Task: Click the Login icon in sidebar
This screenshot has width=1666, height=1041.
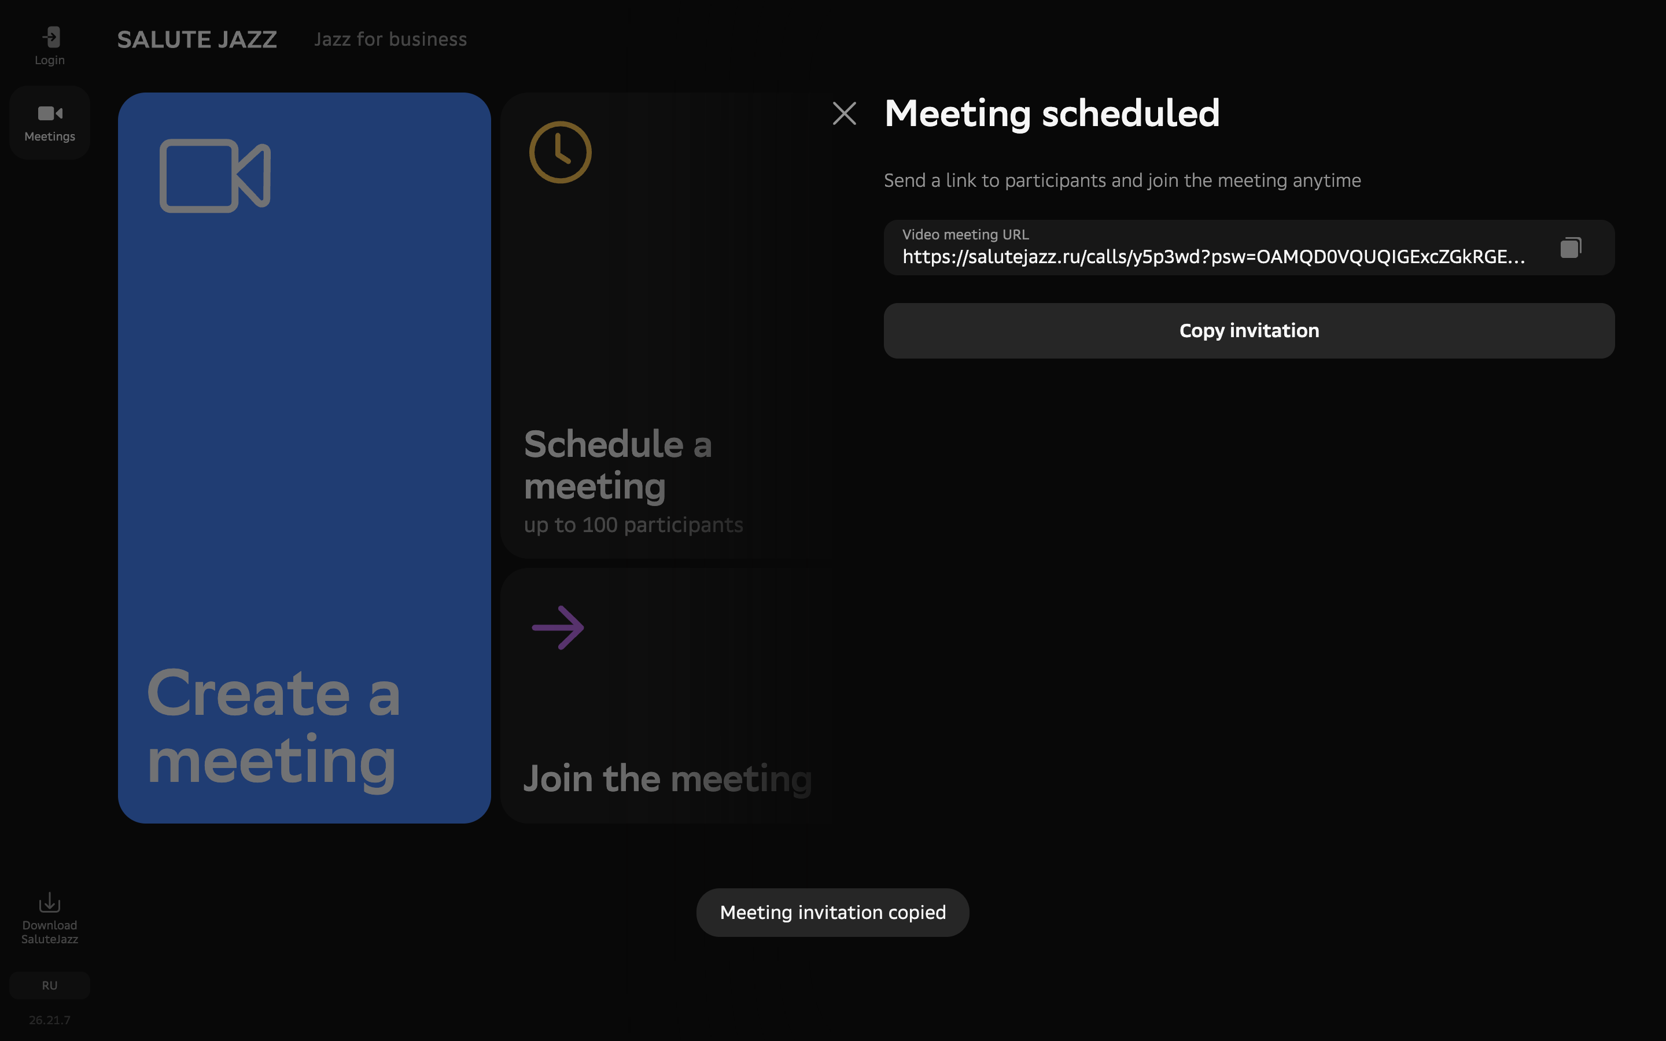Action: [x=50, y=37]
